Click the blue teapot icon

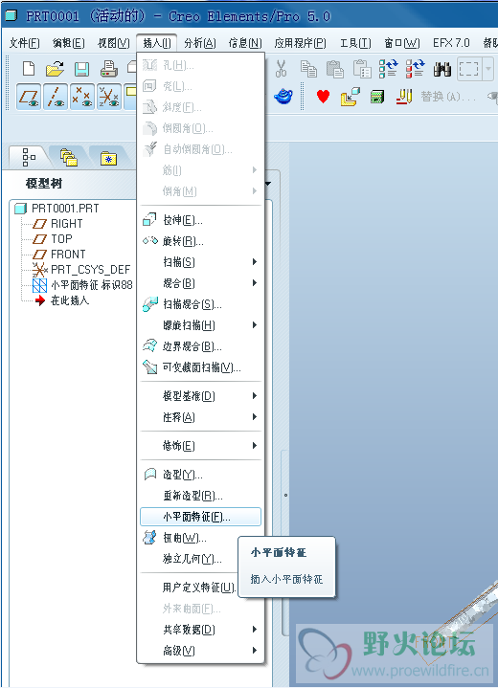283,96
